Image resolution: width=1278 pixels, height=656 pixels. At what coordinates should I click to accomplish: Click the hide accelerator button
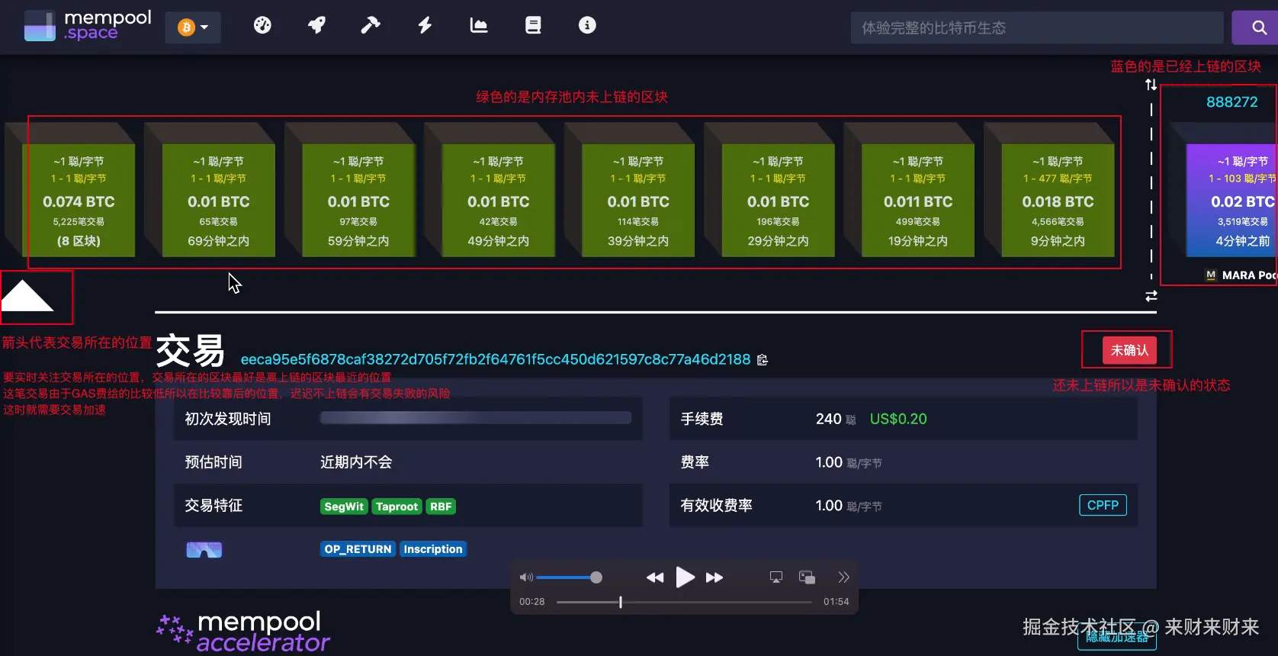pos(1116,638)
